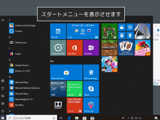This screenshot has width=160, height=120.
Task: Open the Drawboard PDF tile
Action: coord(58,48)
